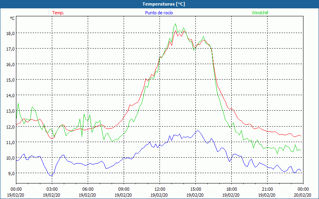Click the 'Temperaturas [°C]' chart title
319x199 pixels.
(x=163, y=4)
